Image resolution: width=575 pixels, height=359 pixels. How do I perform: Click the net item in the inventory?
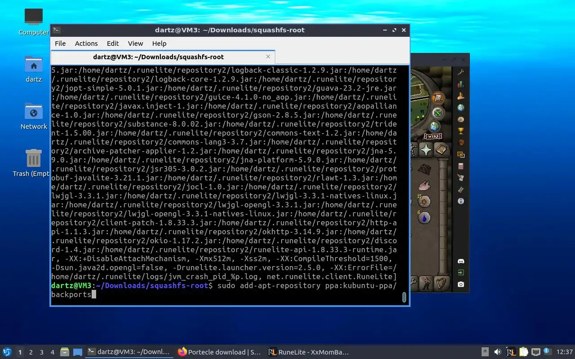click(424, 169)
